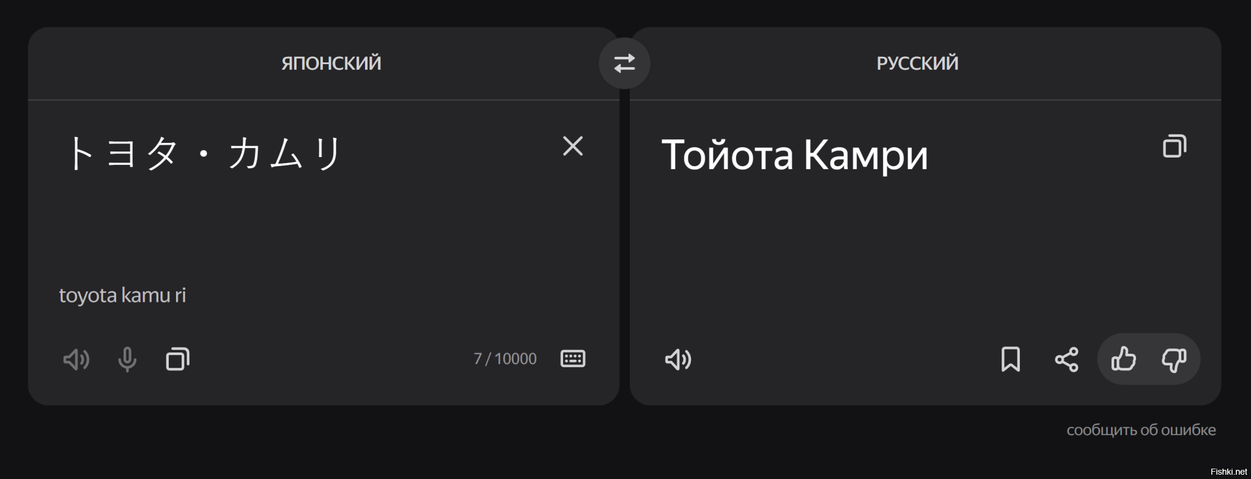The image size is (1251, 479).
Task: Share the translation result
Action: (1067, 359)
